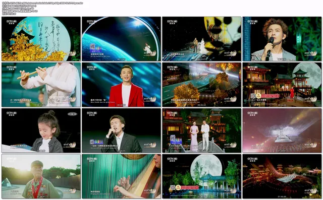
Task: Open the full moon over lakeside pavilion thumbnail
Action: coord(202,176)
